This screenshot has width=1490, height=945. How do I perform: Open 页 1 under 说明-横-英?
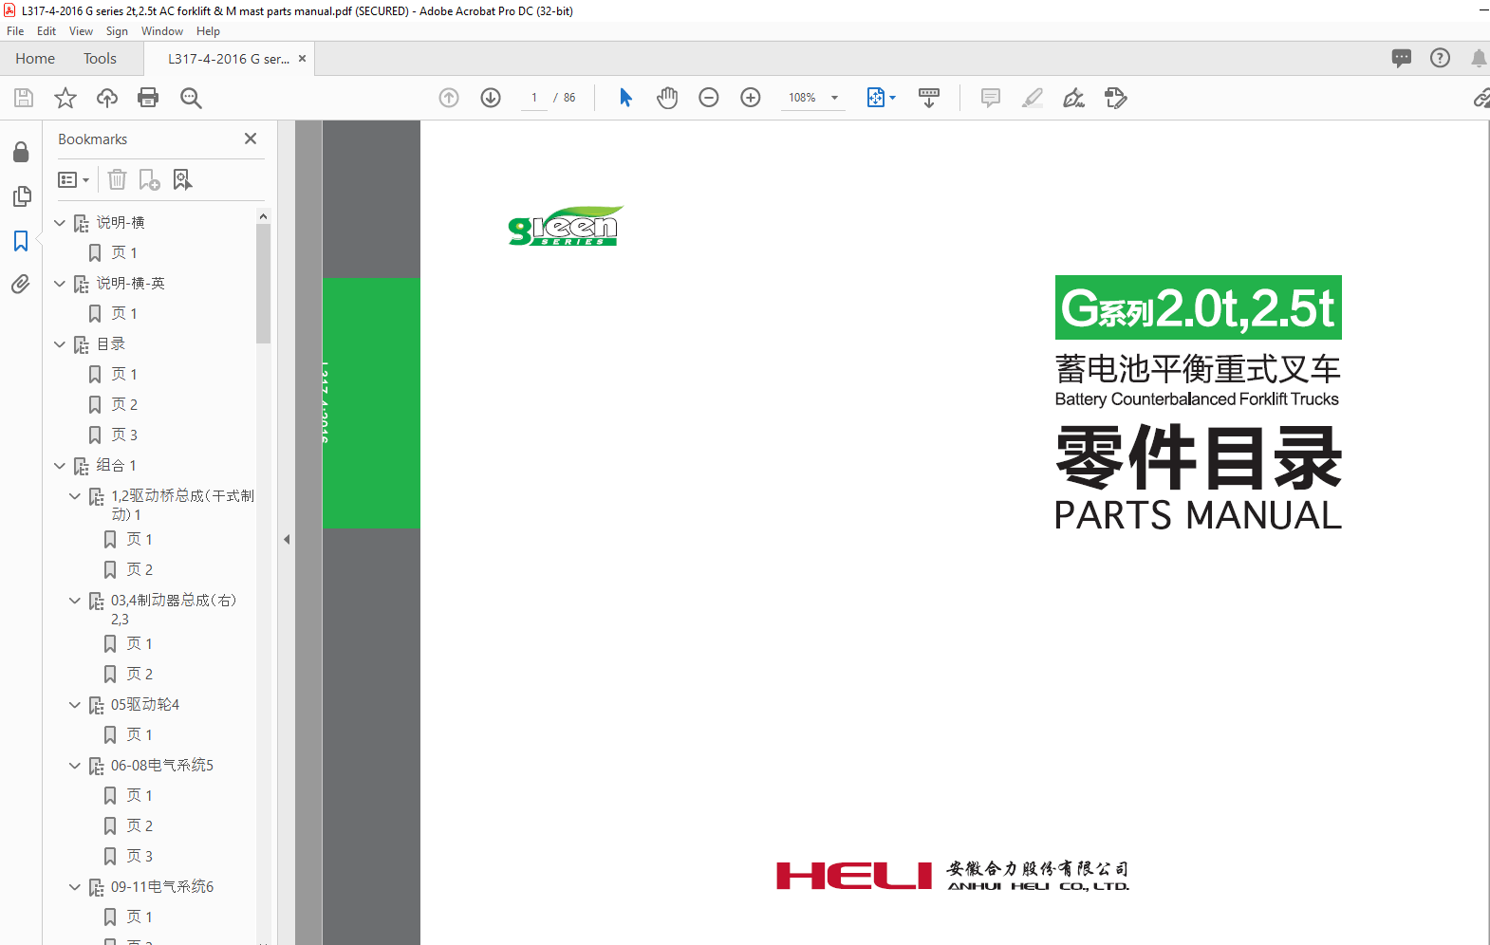click(x=124, y=313)
